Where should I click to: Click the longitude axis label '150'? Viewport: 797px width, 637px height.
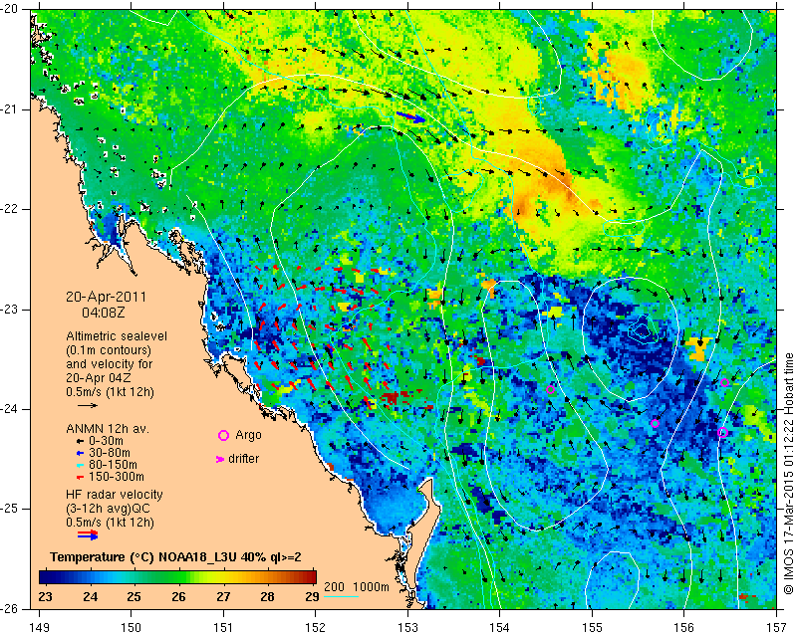click(x=132, y=628)
